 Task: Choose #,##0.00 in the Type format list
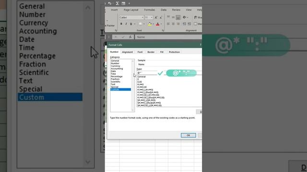point(142,87)
